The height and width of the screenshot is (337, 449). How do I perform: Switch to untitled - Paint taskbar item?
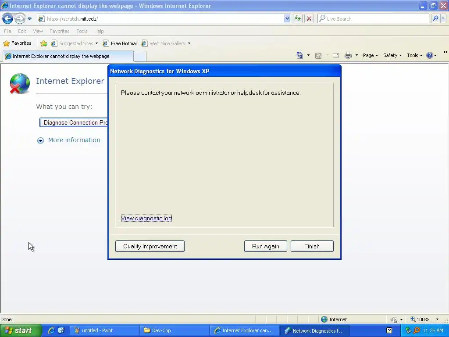(104, 331)
